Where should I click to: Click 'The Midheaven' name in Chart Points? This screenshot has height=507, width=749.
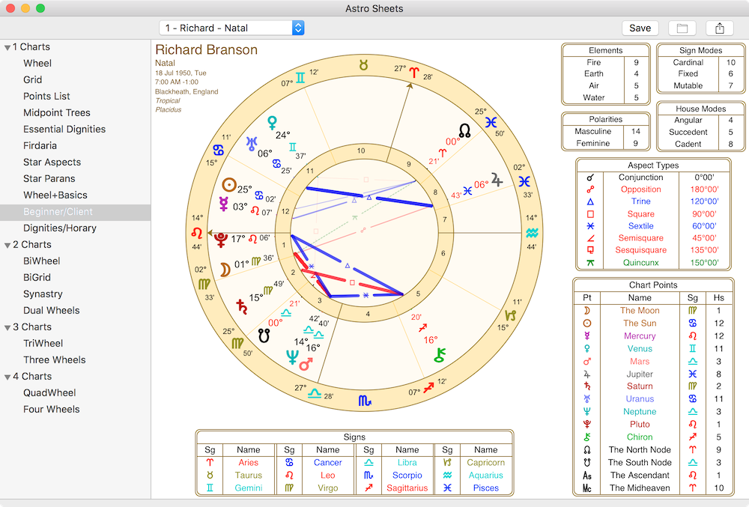click(640, 488)
